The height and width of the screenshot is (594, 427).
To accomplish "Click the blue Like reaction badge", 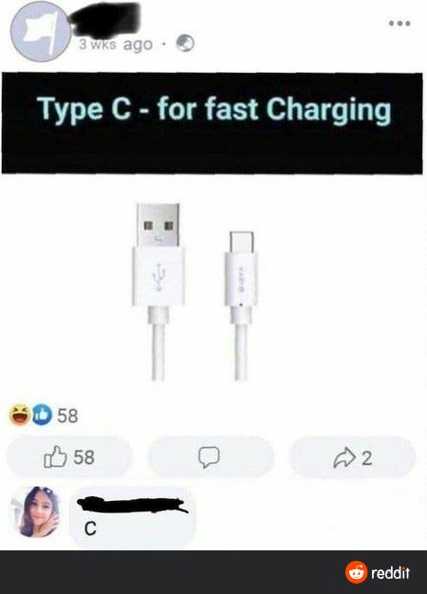I will pyautogui.click(x=42, y=415).
